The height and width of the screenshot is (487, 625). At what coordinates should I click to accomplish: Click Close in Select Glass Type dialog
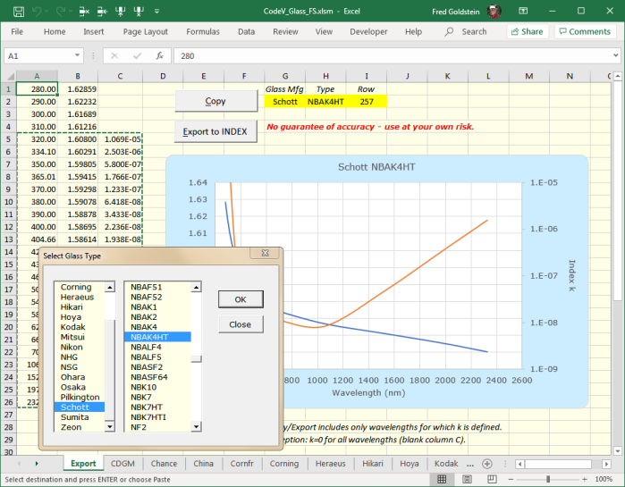point(241,324)
